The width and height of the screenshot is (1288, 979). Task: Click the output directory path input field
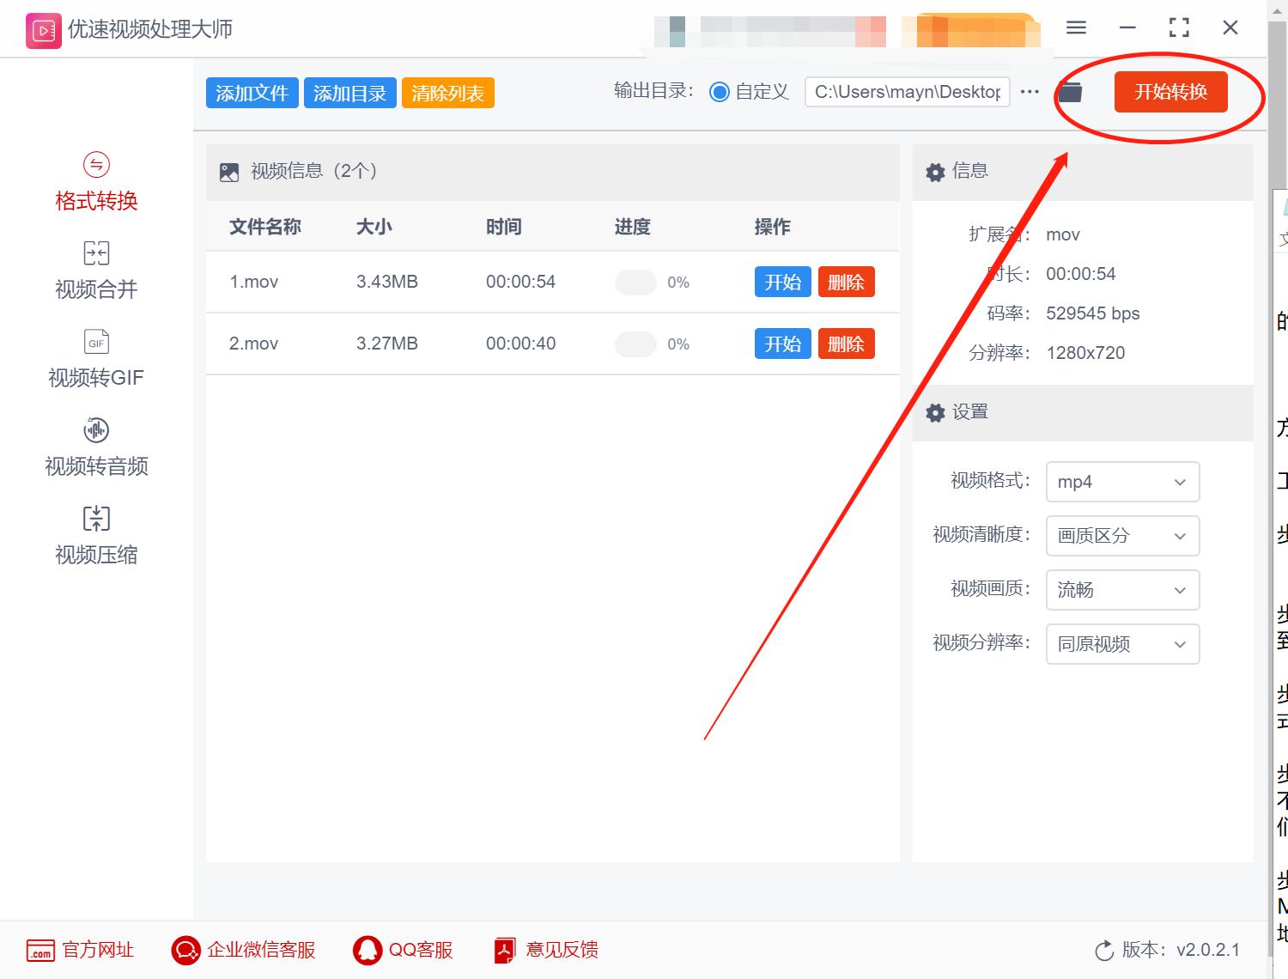(x=906, y=91)
